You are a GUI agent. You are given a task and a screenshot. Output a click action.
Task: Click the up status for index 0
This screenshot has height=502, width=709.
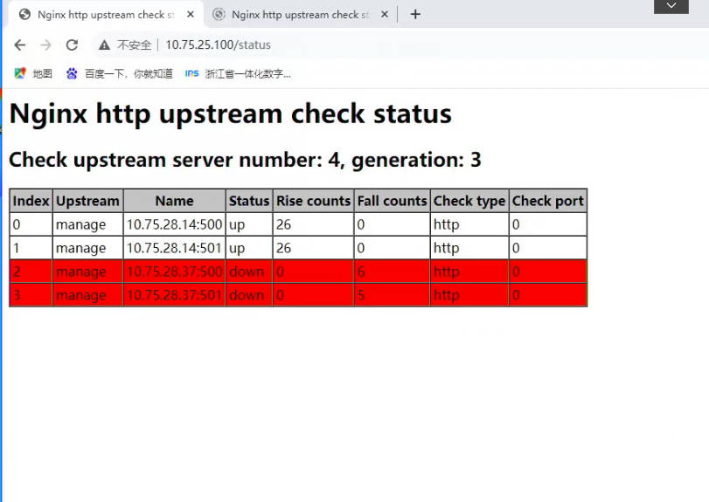pyautogui.click(x=237, y=225)
